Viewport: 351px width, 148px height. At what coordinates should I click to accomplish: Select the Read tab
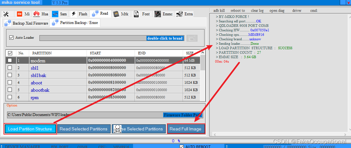(x=100, y=13)
